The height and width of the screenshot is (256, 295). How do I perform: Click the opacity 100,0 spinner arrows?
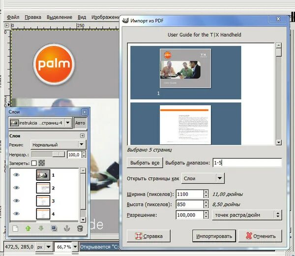(84, 155)
